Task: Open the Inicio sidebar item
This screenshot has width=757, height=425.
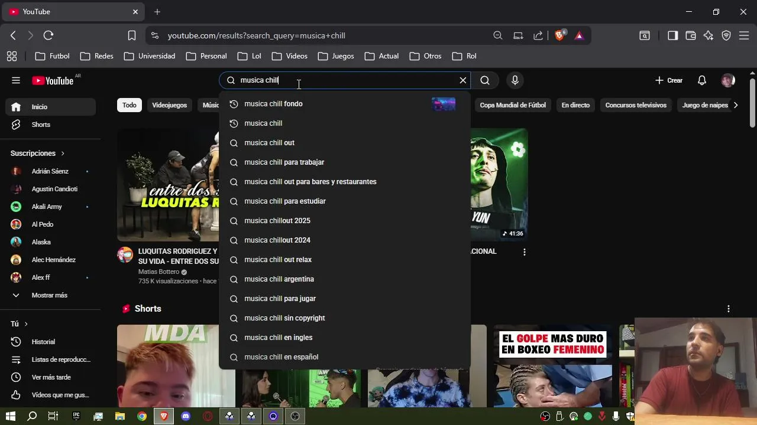Action: (x=50, y=107)
